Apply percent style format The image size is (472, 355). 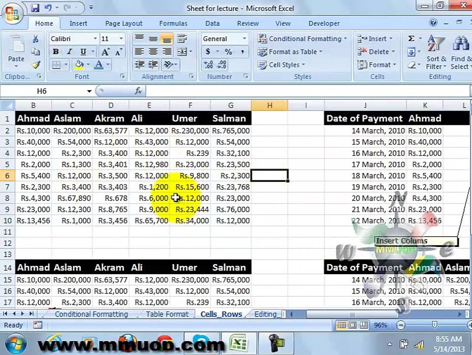pyautogui.click(x=229, y=52)
